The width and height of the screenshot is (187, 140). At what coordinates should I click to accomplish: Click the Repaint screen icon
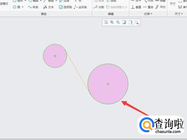pyautogui.click(x=124, y=22)
